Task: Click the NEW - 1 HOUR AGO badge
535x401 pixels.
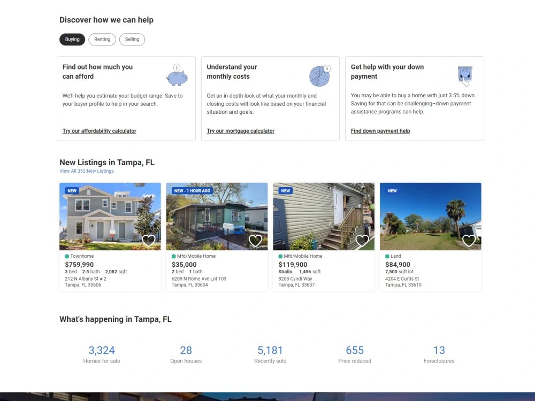Action: (193, 191)
